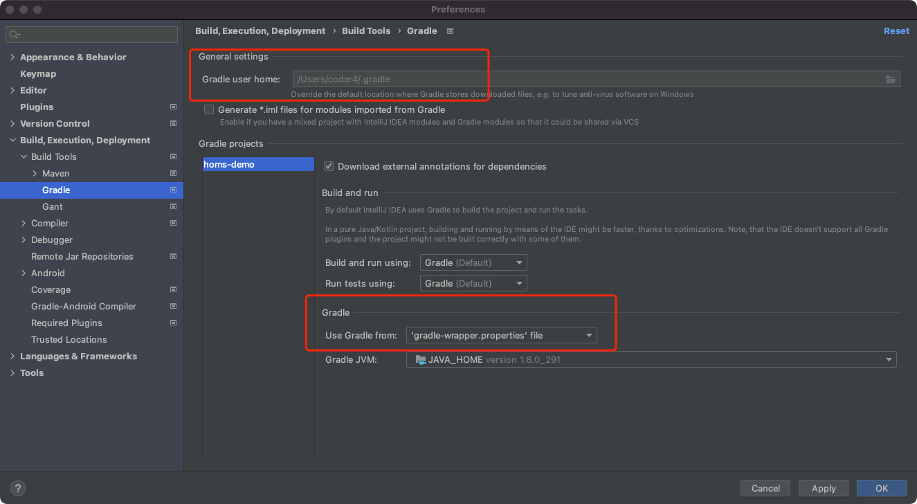The image size is (917, 504).
Task: Click Build Tools in the breadcrumb
Action: (366, 31)
